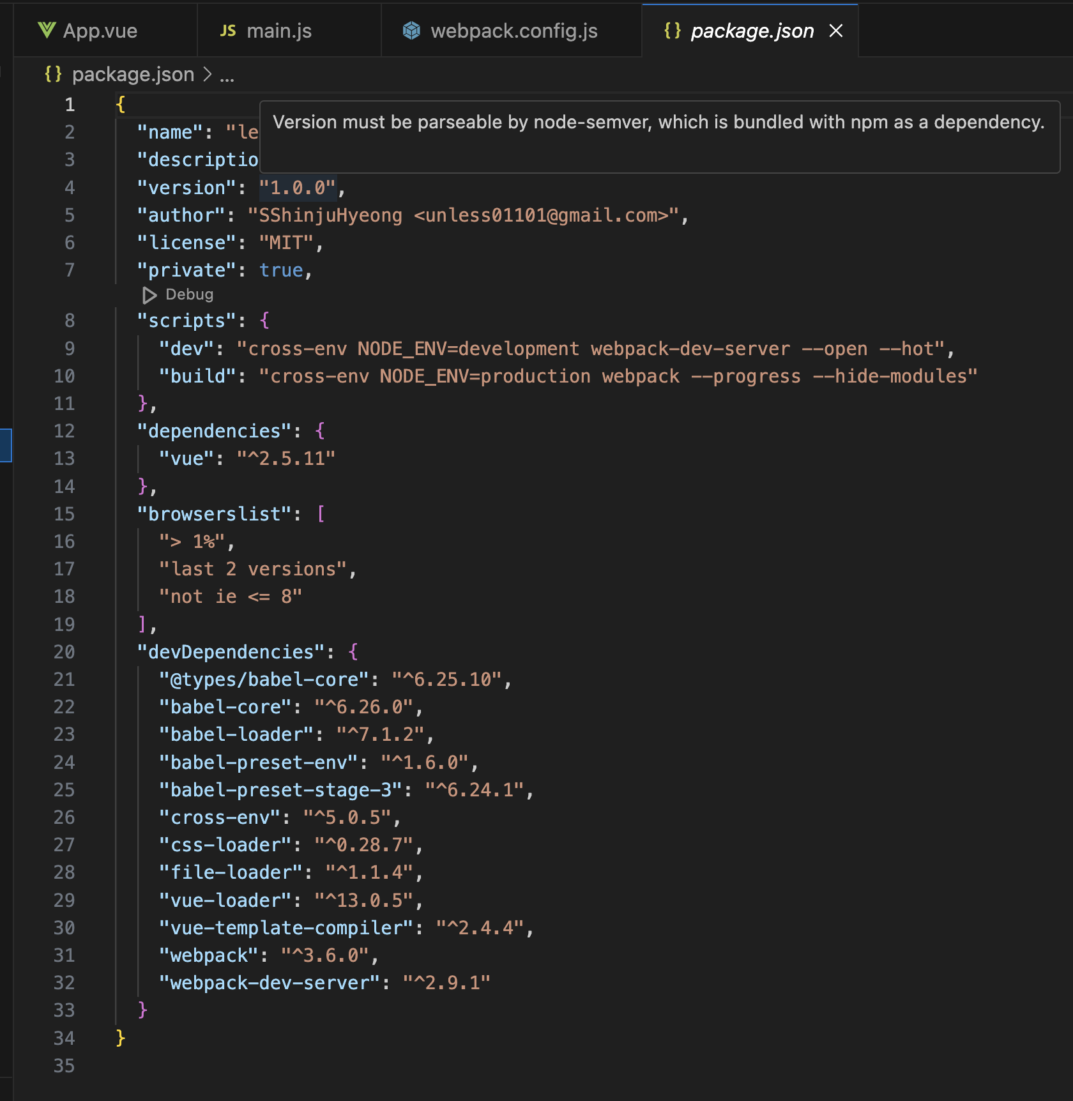Click the "babel-preset-env" dependency name
The width and height of the screenshot is (1073, 1101).
[x=259, y=763]
